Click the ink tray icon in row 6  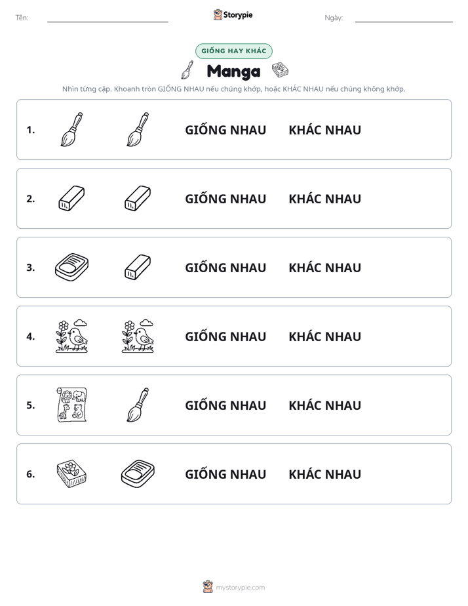click(x=138, y=474)
